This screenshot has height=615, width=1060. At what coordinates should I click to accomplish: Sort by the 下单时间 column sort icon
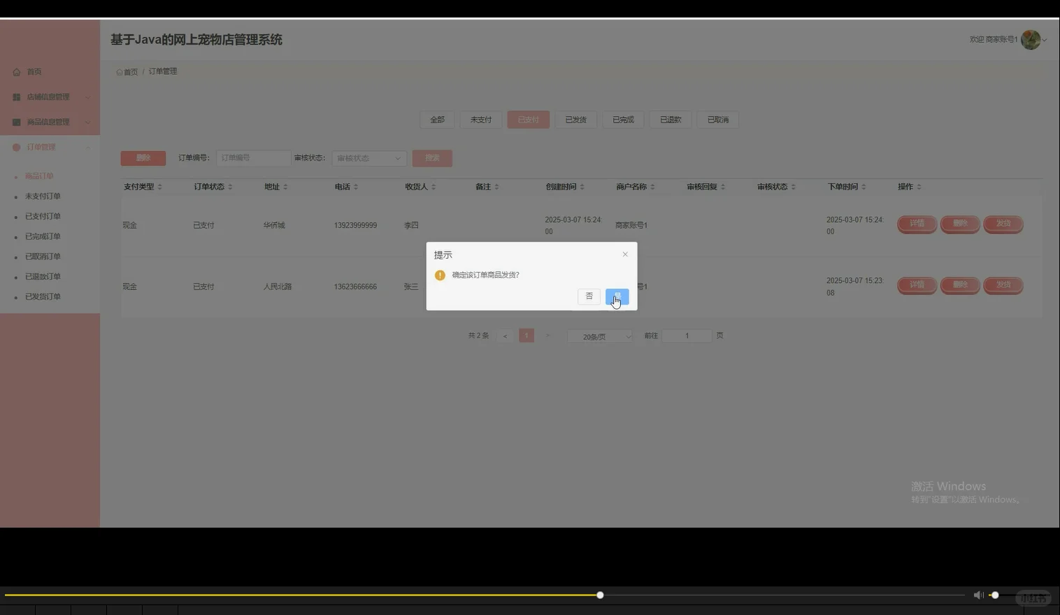[864, 187]
